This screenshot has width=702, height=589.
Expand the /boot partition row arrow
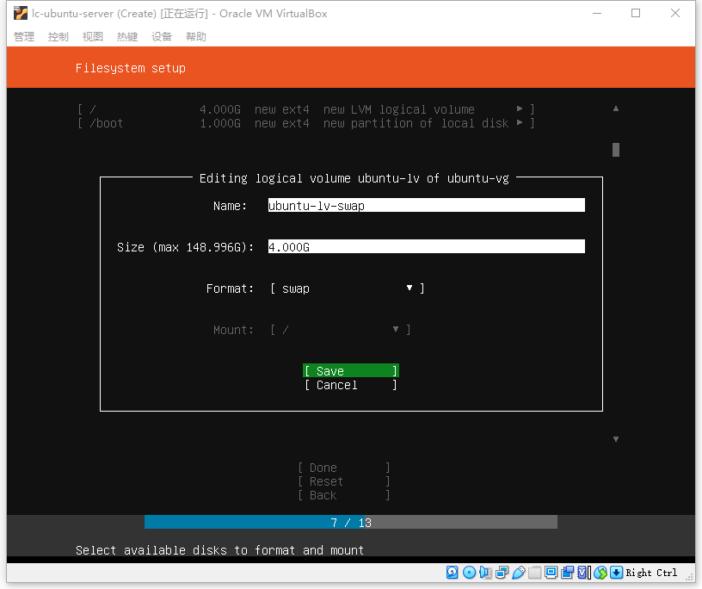pyautogui.click(x=520, y=123)
